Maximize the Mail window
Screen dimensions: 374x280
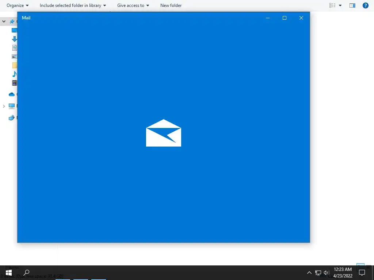[x=284, y=18]
